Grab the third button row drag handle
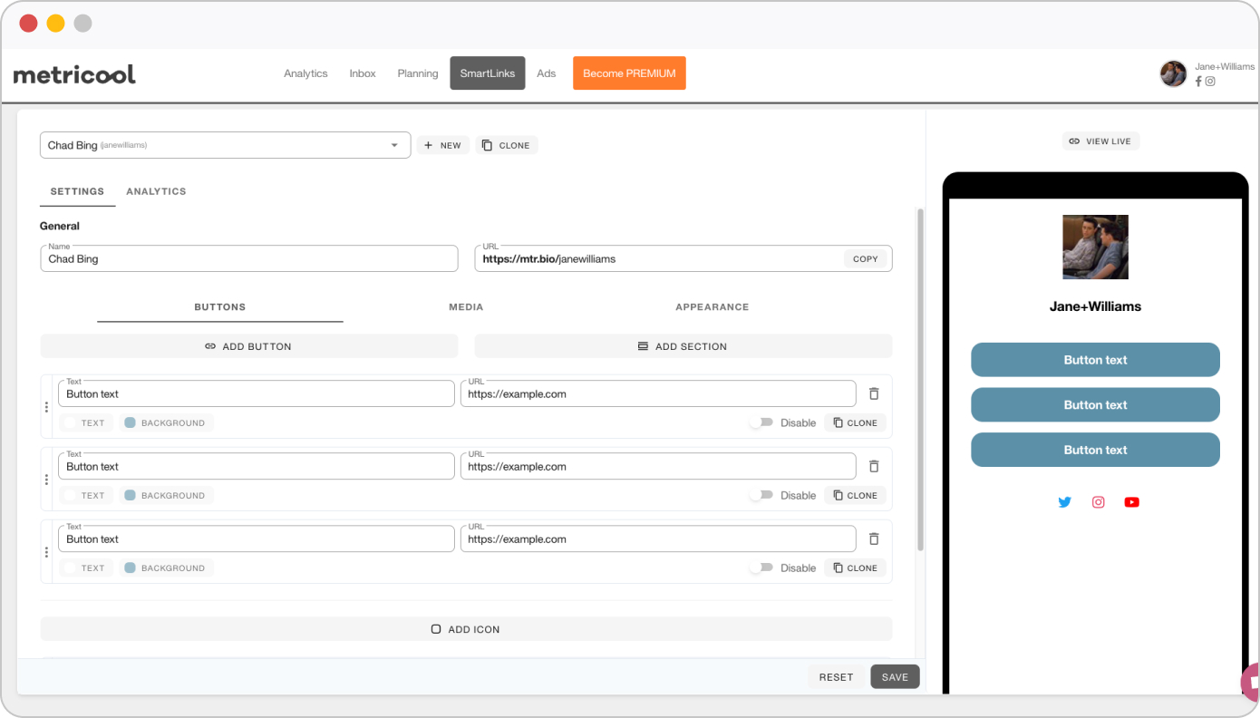Image resolution: width=1260 pixels, height=718 pixels. click(x=46, y=552)
